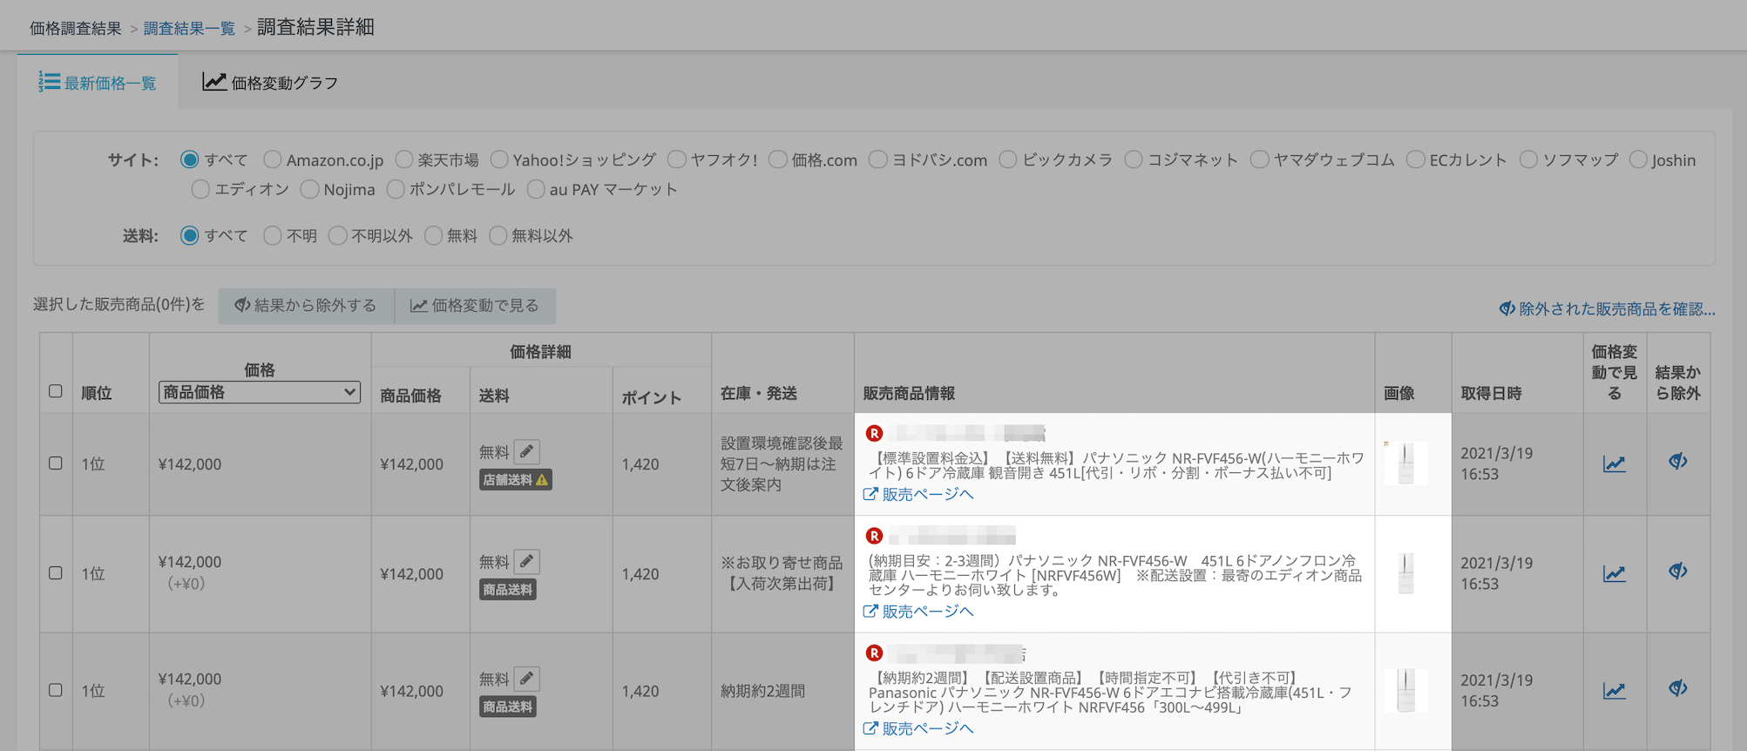Open 除外された販売商品を確認 link

click(1607, 309)
